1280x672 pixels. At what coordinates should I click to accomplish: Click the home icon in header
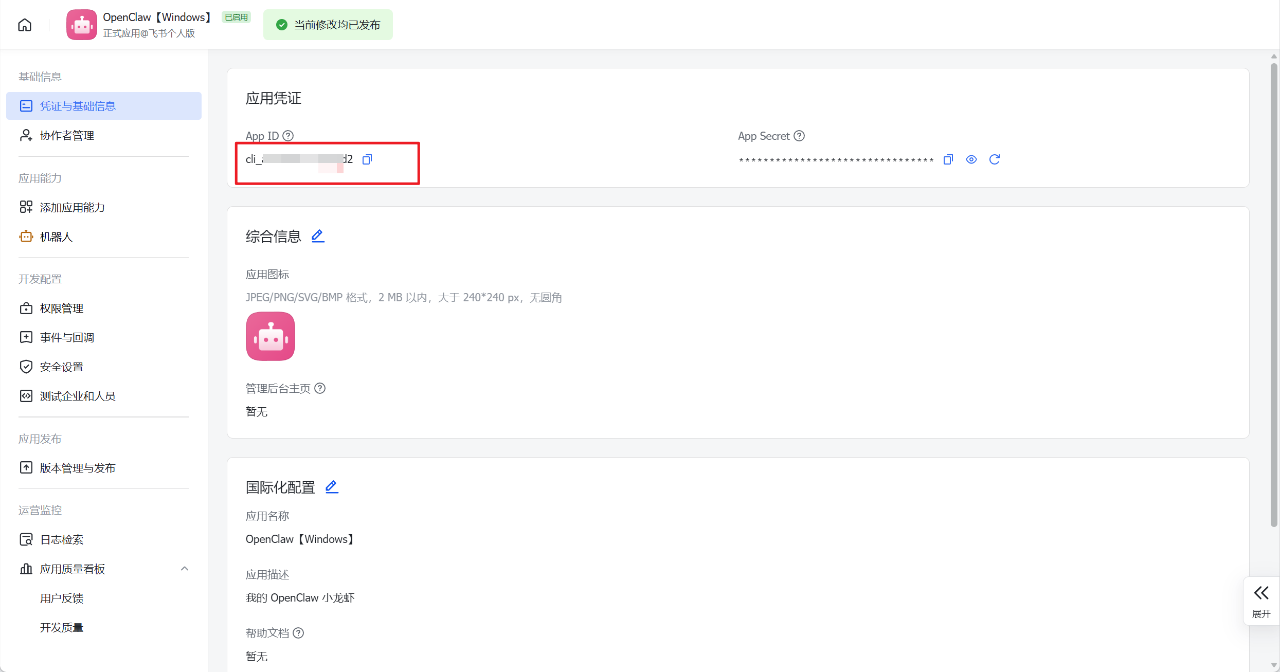point(25,25)
